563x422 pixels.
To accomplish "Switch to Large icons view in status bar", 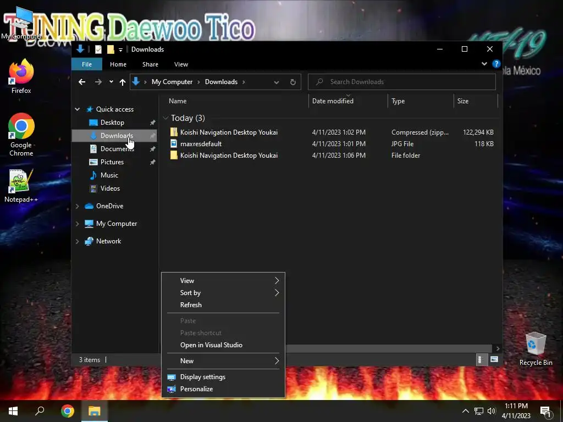I will [494, 359].
